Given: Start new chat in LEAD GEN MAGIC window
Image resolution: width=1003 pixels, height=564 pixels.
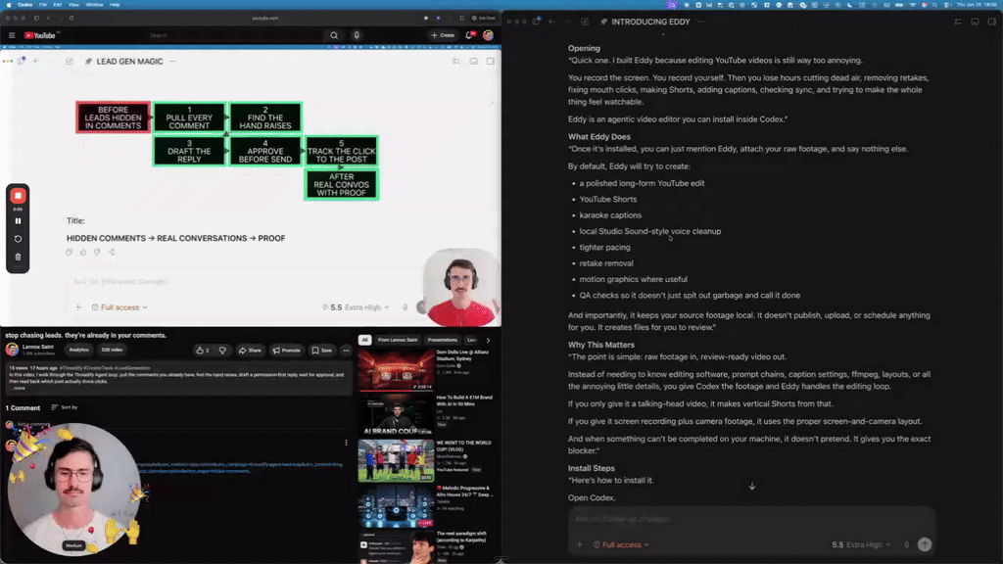Looking at the screenshot, I should 70,62.
